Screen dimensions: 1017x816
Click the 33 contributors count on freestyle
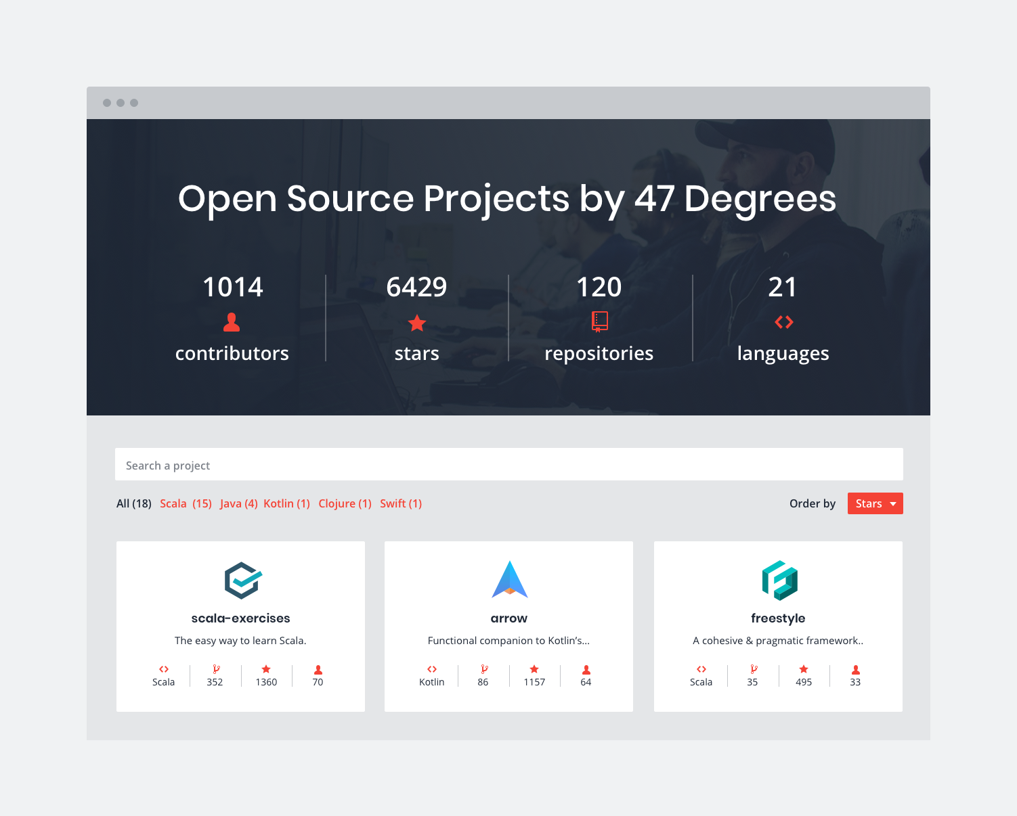coord(855,682)
